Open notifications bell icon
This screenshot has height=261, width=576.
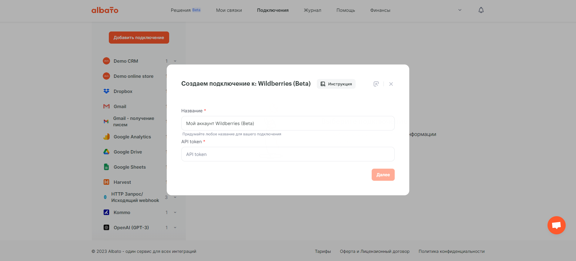tap(481, 10)
